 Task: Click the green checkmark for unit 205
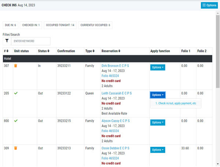[16, 93]
